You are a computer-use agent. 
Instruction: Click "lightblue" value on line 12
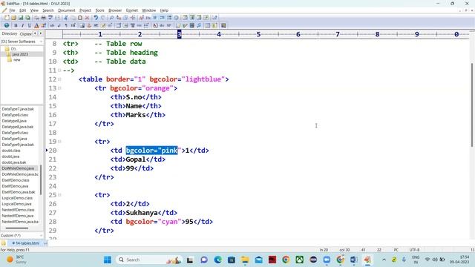(x=203, y=79)
